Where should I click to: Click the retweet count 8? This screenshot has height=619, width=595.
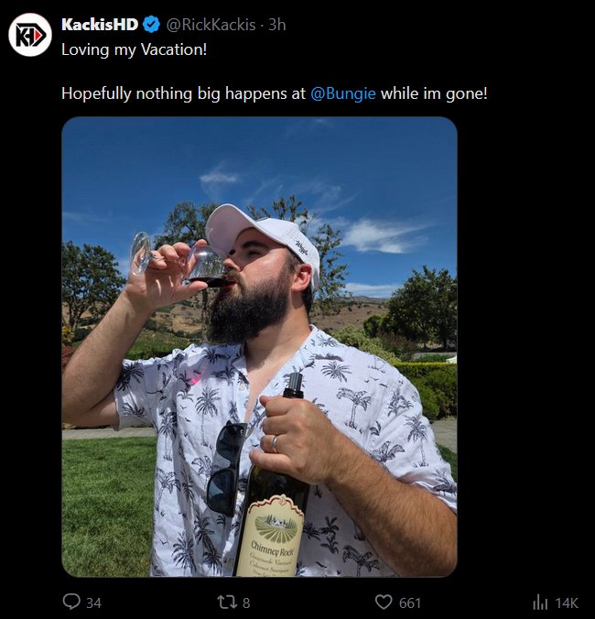point(246,603)
